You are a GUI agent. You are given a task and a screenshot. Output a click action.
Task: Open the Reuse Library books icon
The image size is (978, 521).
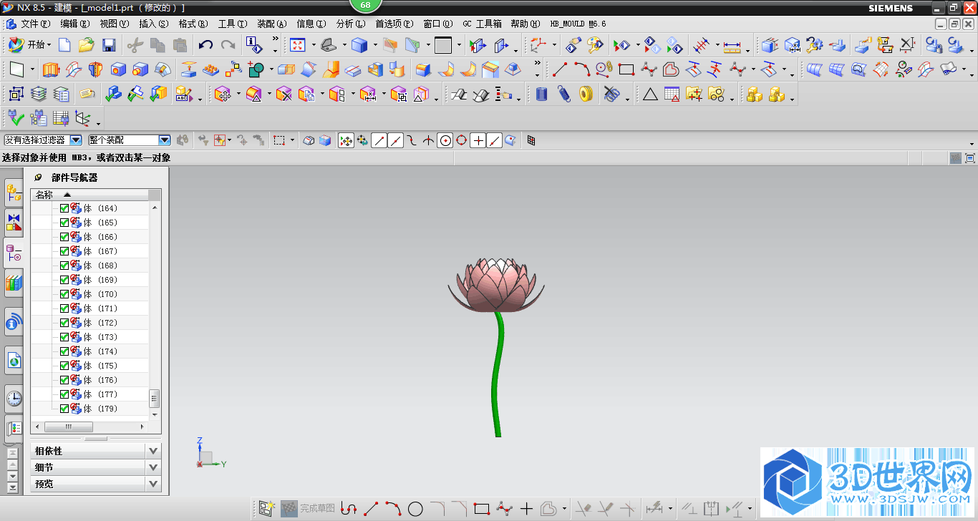pos(14,283)
